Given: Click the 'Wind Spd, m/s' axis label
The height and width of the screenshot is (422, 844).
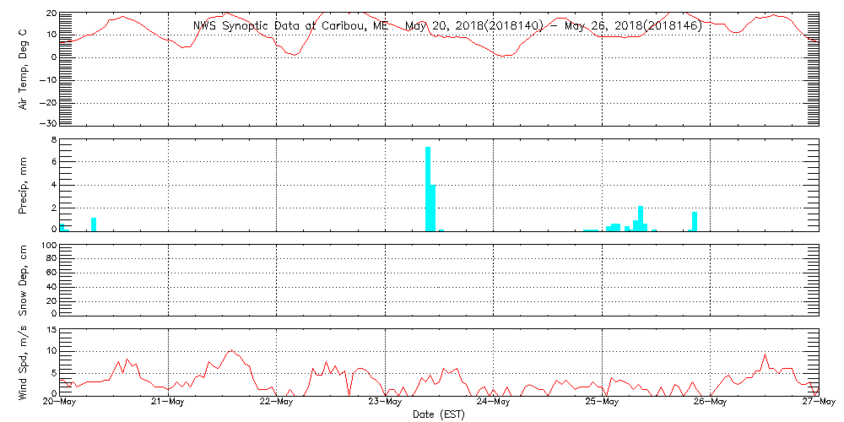Looking at the screenshot, I should (x=23, y=363).
